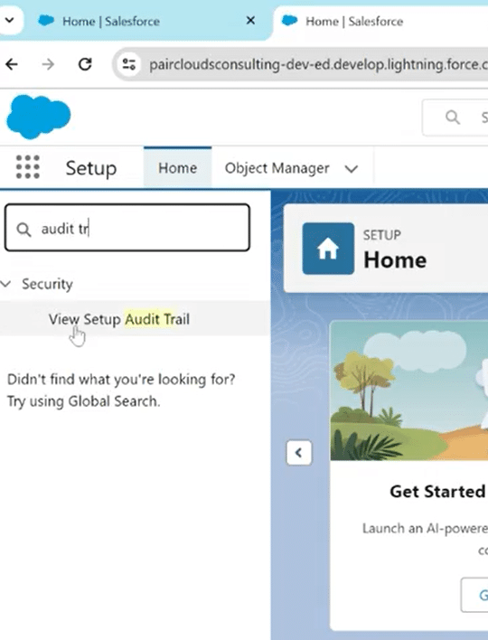Click the Security section label
This screenshot has height=640, width=488.
(47, 284)
